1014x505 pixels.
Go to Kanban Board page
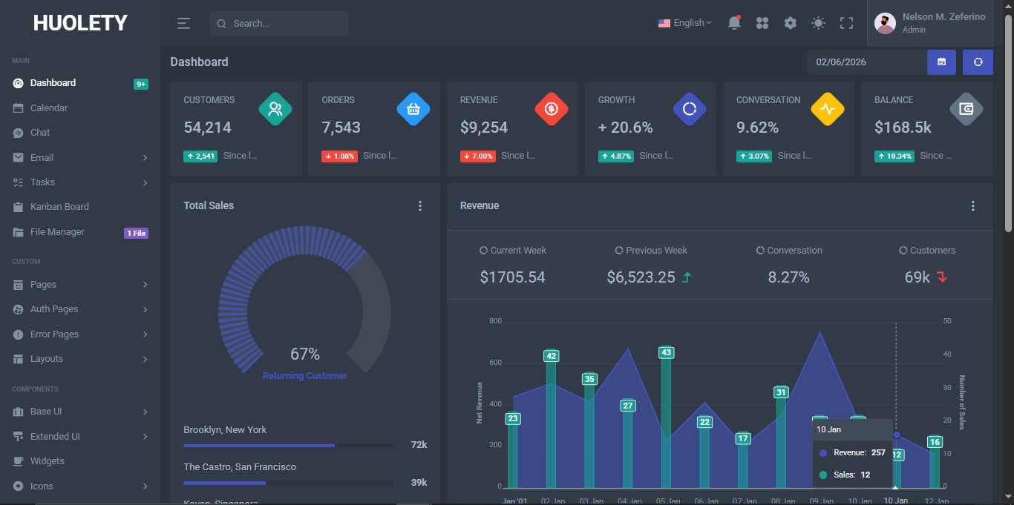tap(59, 207)
